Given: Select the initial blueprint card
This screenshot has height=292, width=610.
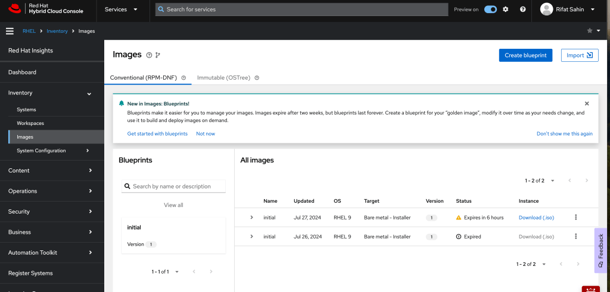Looking at the screenshot, I should (x=173, y=236).
